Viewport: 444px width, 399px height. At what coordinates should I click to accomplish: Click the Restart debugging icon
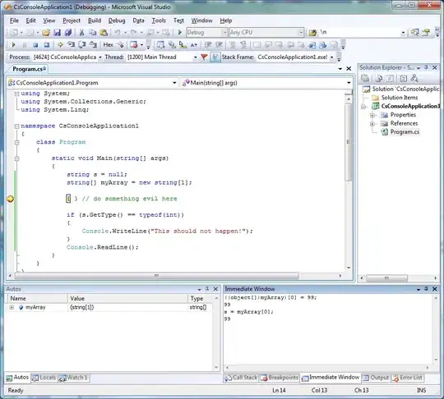(46, 44)
